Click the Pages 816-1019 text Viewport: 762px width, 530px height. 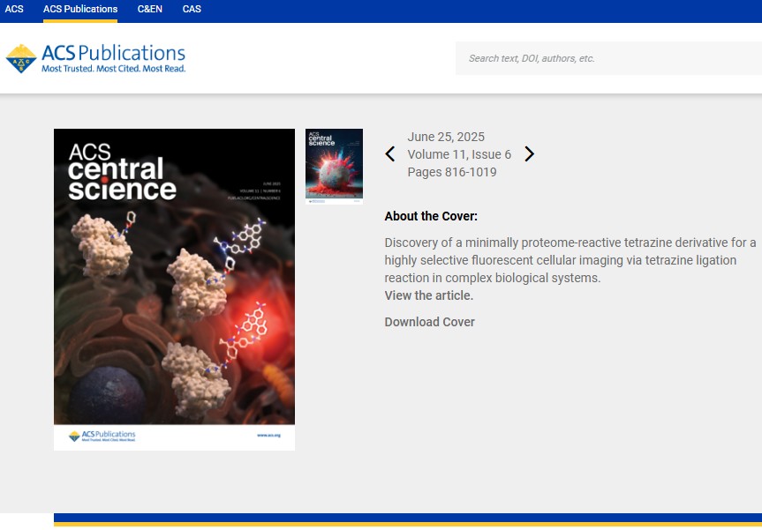click(452, 172)
